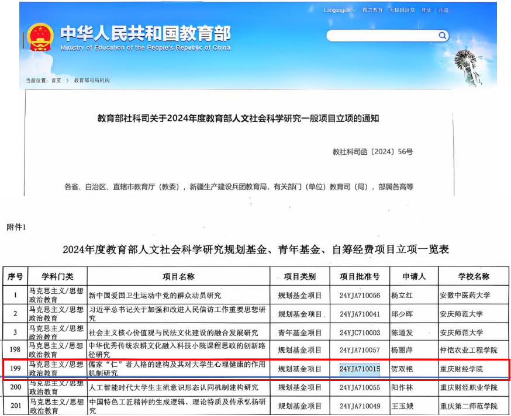
Task: Click the breadcrumb chevron arrow
Action: click(67, 80)
